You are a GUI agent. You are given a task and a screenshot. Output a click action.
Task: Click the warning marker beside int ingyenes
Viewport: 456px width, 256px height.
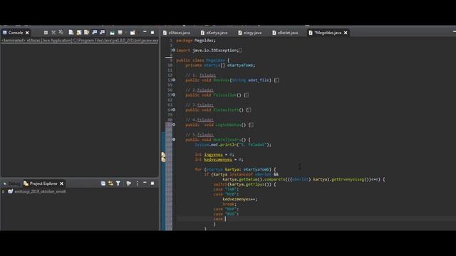click(x=163, y=155)
